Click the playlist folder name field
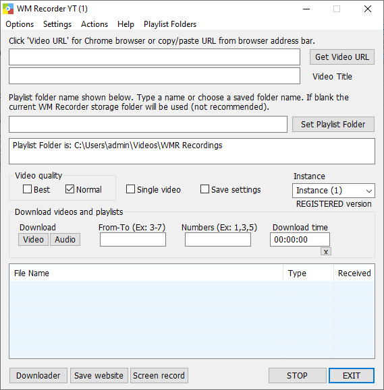This screenshot has height=390, width=384. (x=148, y=124)
